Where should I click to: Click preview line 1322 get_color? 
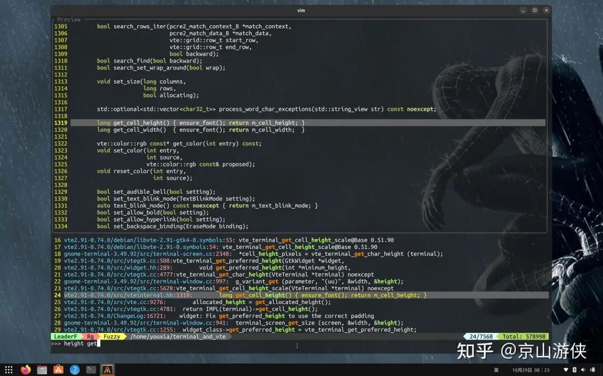point(179,144)
